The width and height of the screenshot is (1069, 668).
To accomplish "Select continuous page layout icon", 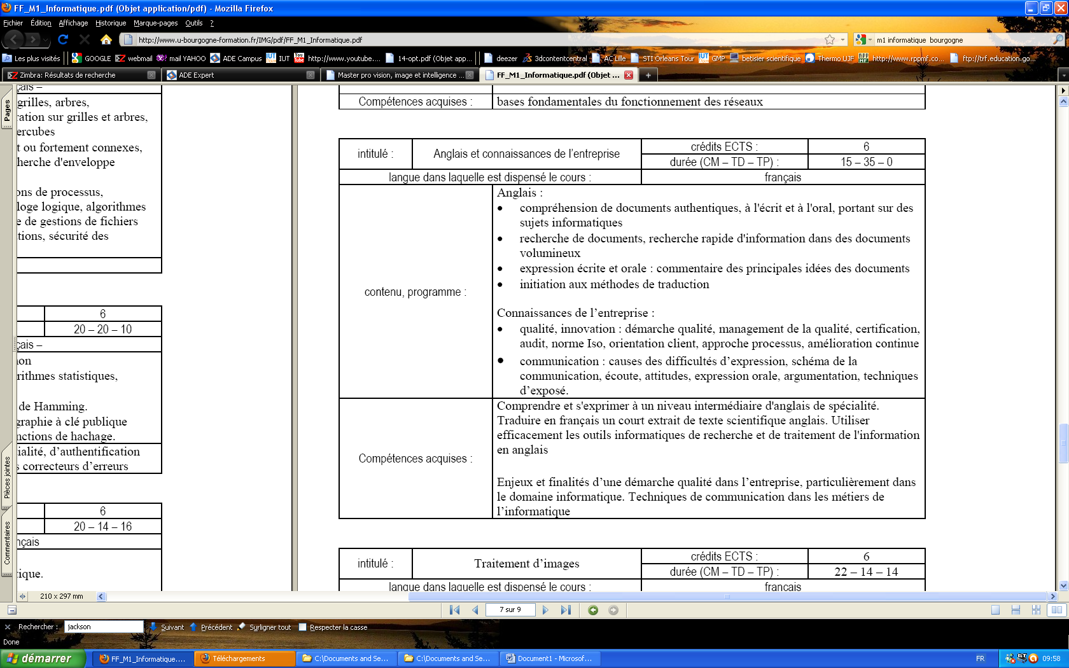I will coord(1016,609).
